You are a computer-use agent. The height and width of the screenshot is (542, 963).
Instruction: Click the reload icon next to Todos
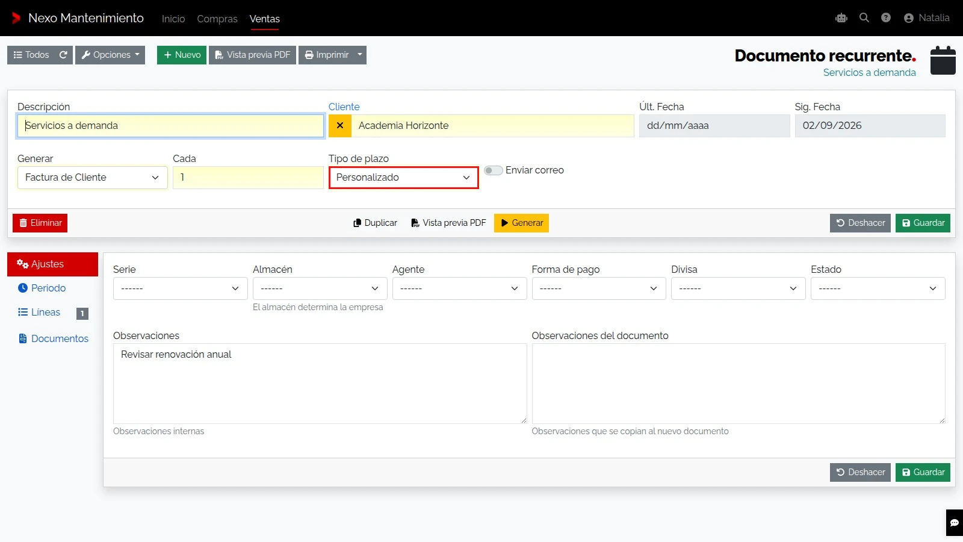pos(63,55)
